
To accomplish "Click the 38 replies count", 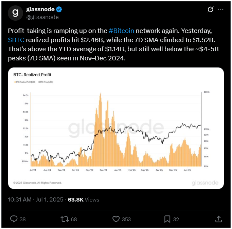I will click(23, 219).
